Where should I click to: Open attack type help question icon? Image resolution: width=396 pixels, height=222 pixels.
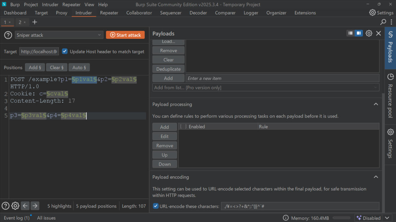click(8, 35)
